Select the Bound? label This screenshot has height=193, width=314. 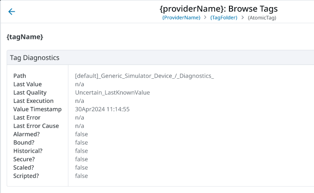pos(24,143)
